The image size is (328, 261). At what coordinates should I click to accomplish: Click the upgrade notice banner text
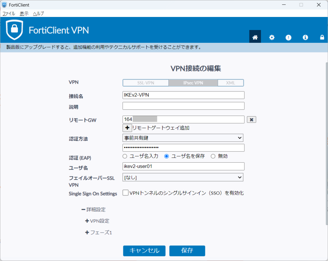pyautogui.click(x=104, y=47)
